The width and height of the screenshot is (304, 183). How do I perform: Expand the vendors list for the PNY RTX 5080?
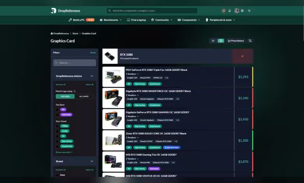[x=132, y=74]
